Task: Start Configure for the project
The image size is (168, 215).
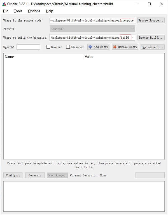Action: (13, 175)
